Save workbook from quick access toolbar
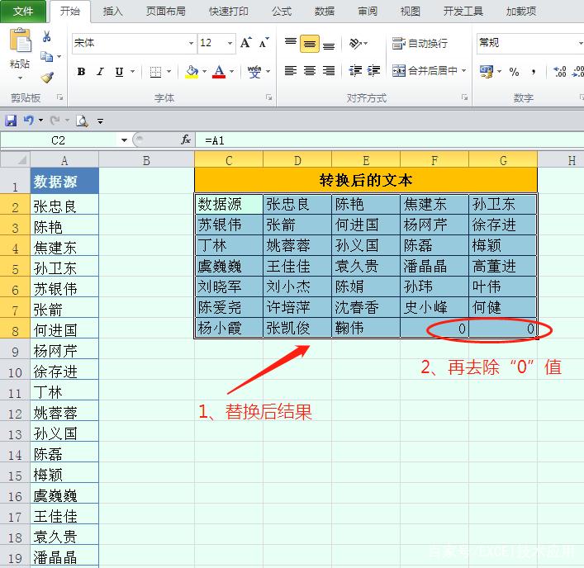This screenshot has width=584, height=568. (x=11, y=121)
